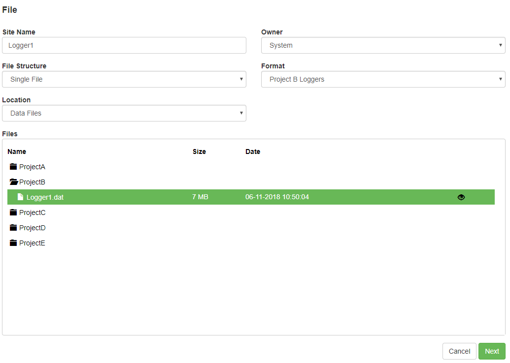Click the date 06-11-2018 10:50:04

pos(277,197)
